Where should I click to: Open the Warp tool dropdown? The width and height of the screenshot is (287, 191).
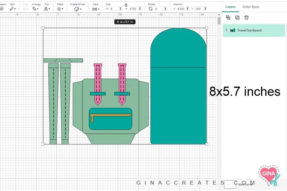tap(96, 9)
